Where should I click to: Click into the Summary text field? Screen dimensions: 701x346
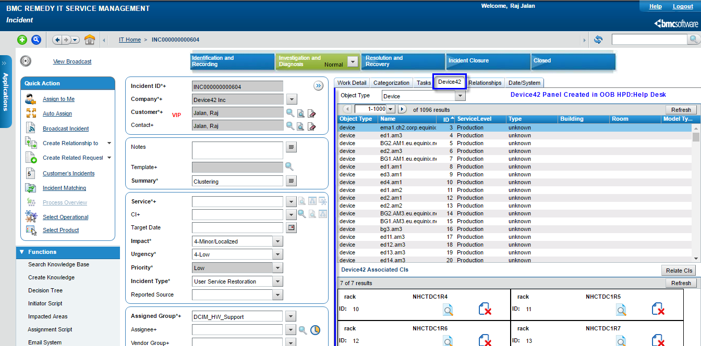pyautogui.click(x=237, y=181)
